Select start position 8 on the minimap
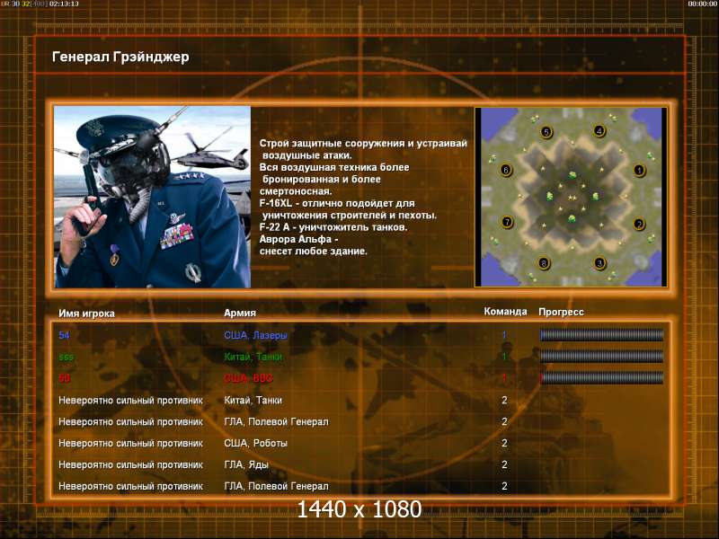Image resolution: width=719 pixels, height=539 pixels. (x=544, y=263)
